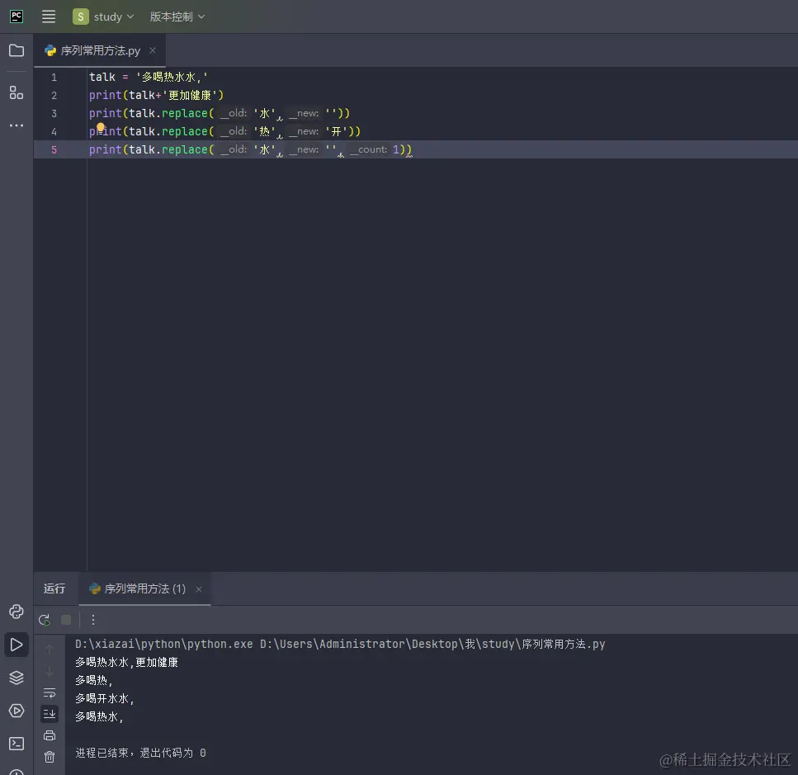Open the Run tool window play icon
Viewport: 798px width, 775px height.
[x=17, y=645]
